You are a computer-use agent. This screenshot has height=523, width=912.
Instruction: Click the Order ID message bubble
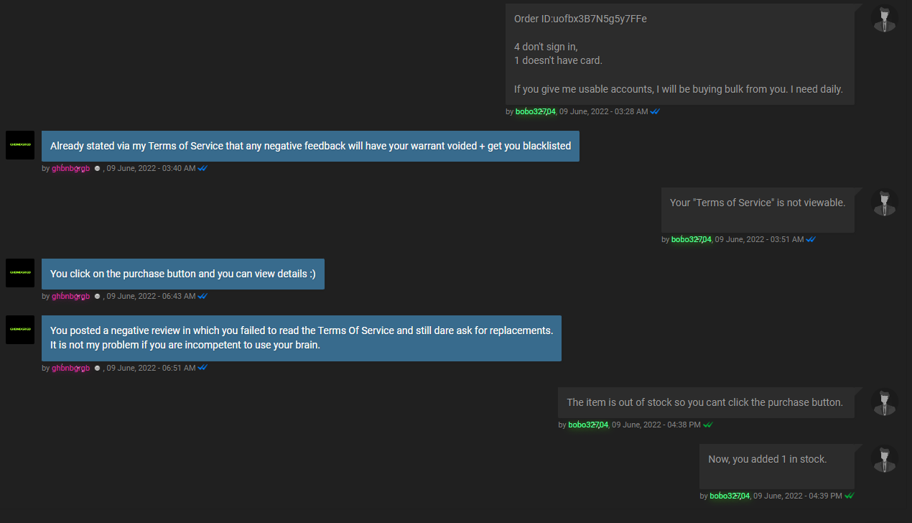[x=680, y=54]
